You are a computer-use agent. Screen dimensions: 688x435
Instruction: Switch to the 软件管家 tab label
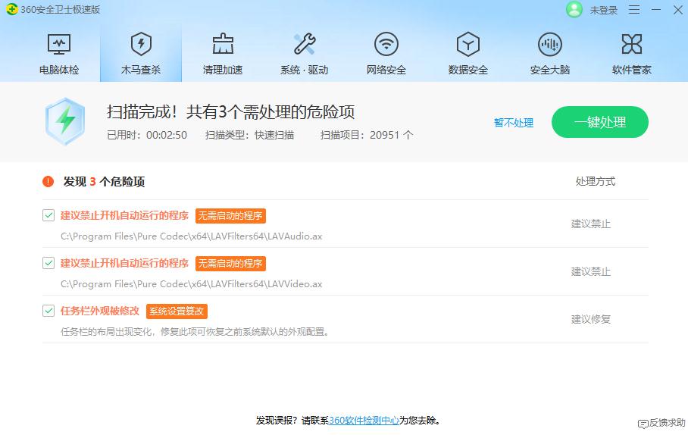click(631, 70)
